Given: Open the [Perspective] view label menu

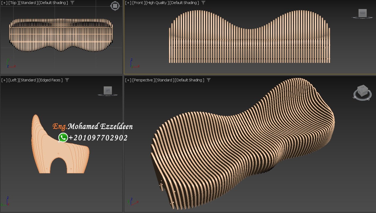Looking at the screenshot, I should point(143,80).
